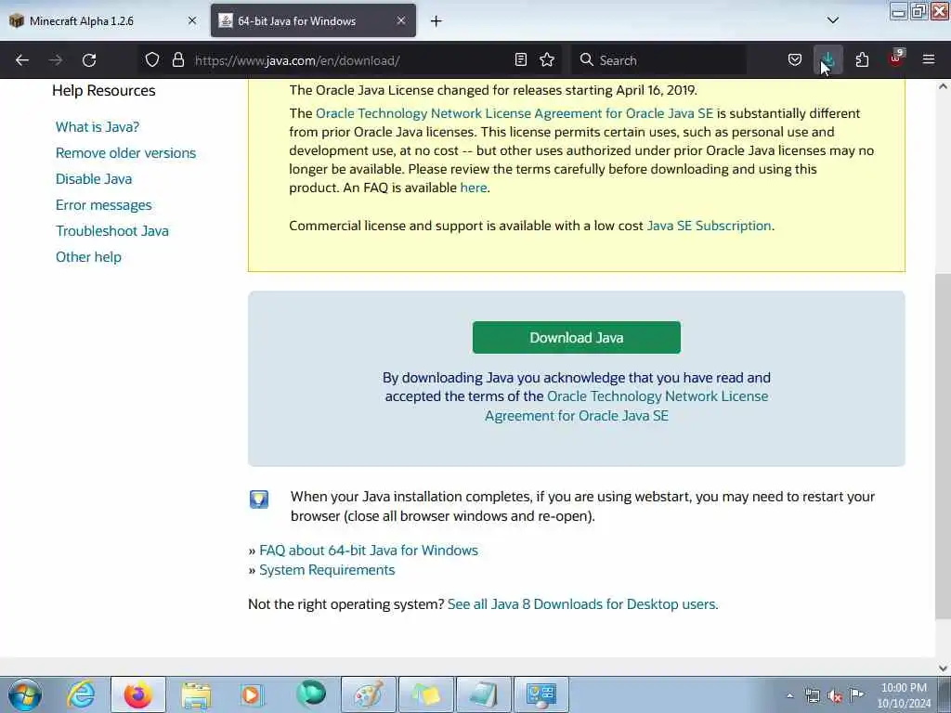Open Troubleshoot Java link
Screen dimensions: 951x713
[112, 231]
